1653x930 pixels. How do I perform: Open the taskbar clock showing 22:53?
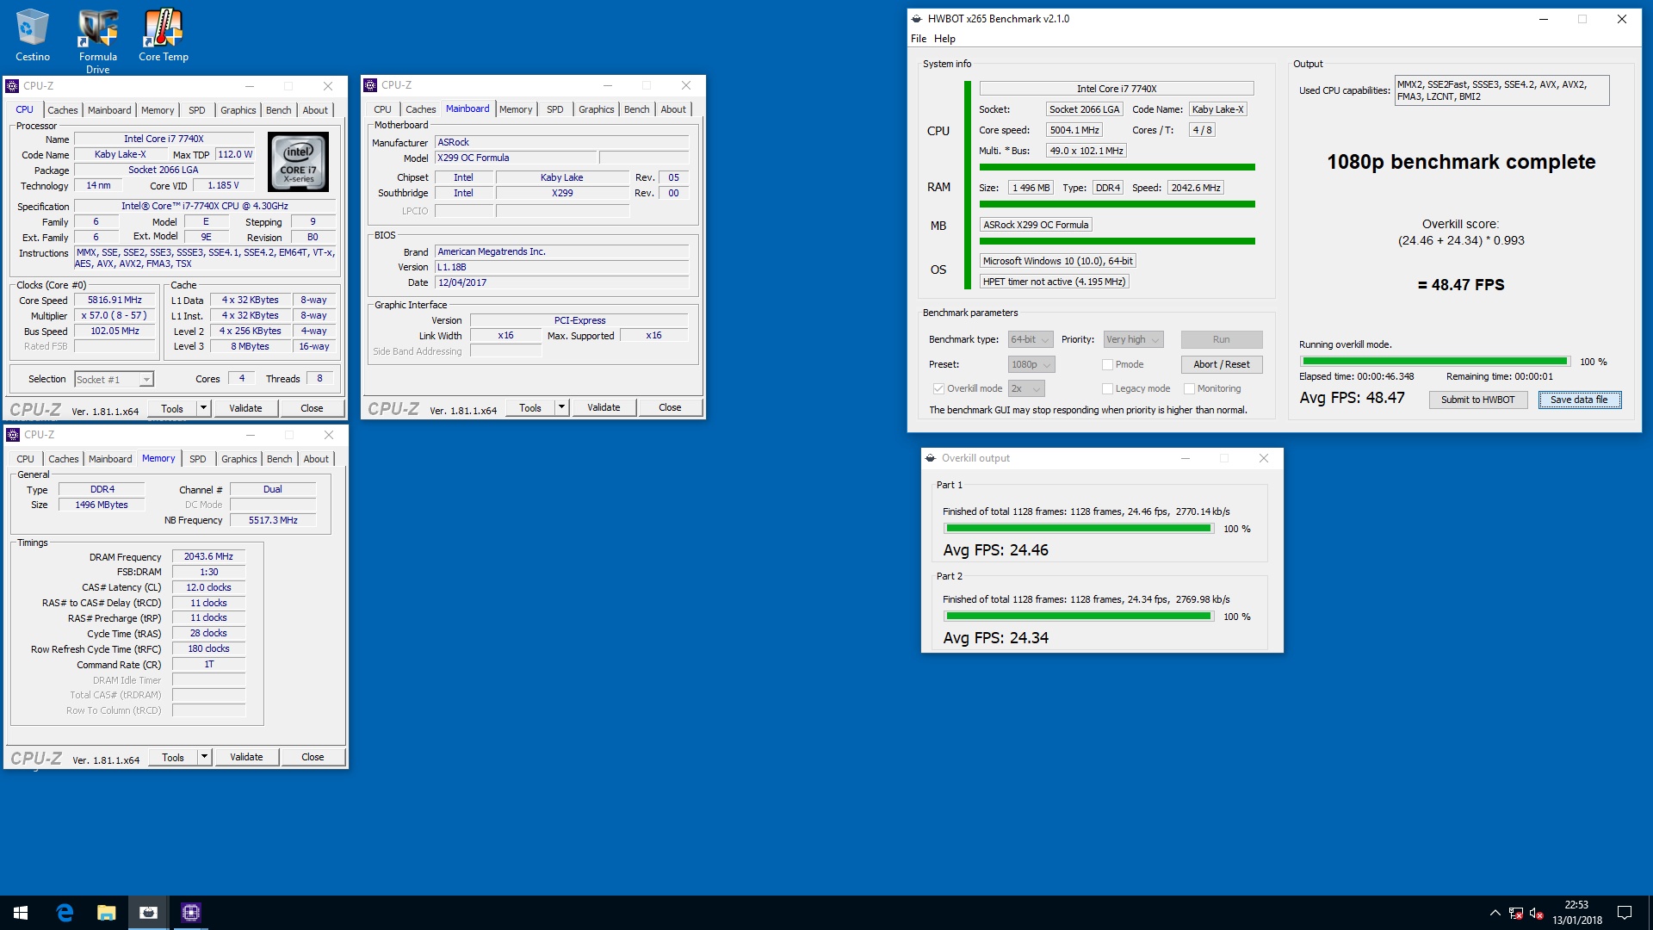tap(1577, 913)
